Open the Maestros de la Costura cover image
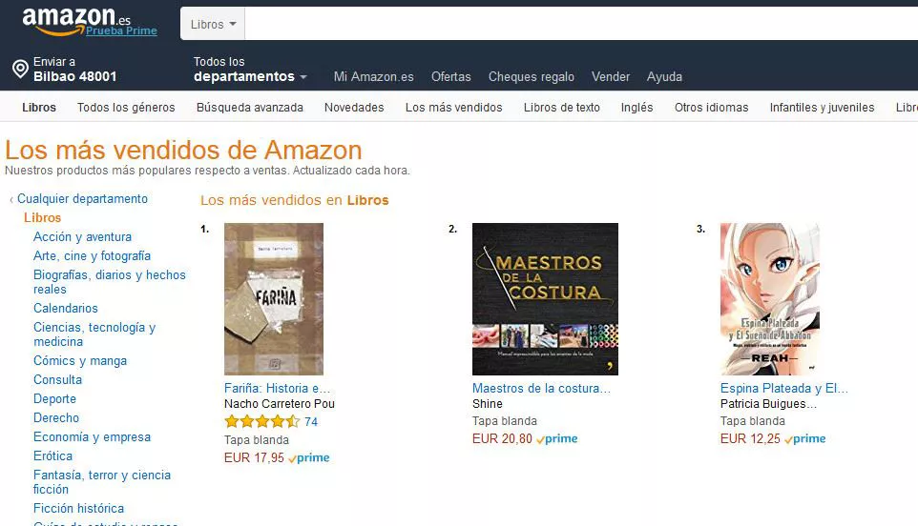Screen dimensions: 918x526 pos(545,298)
